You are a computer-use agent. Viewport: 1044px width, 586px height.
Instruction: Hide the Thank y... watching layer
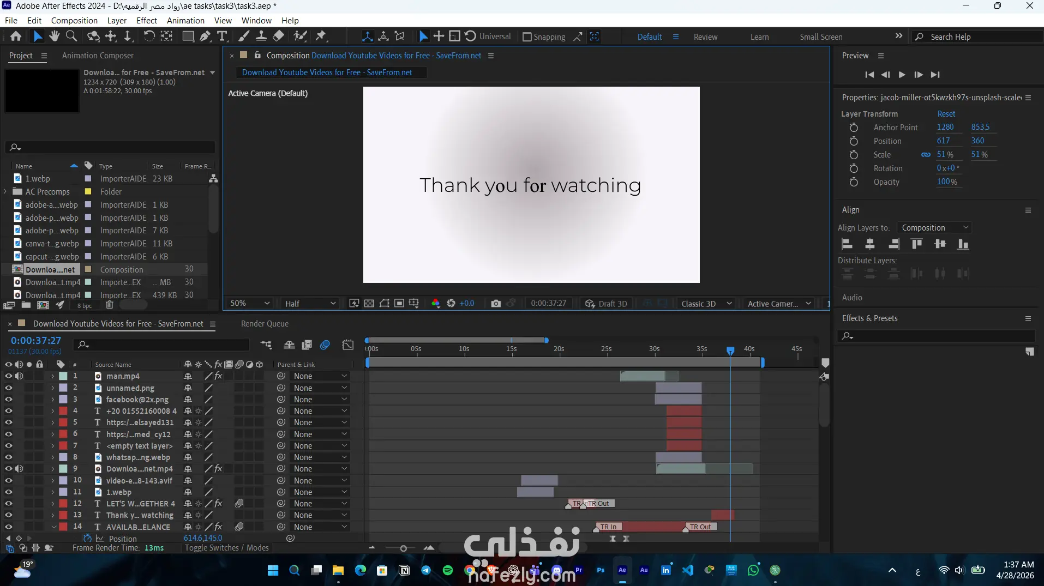(x=8, y=515)
